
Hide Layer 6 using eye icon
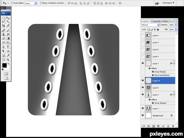(x=143, y=87)
